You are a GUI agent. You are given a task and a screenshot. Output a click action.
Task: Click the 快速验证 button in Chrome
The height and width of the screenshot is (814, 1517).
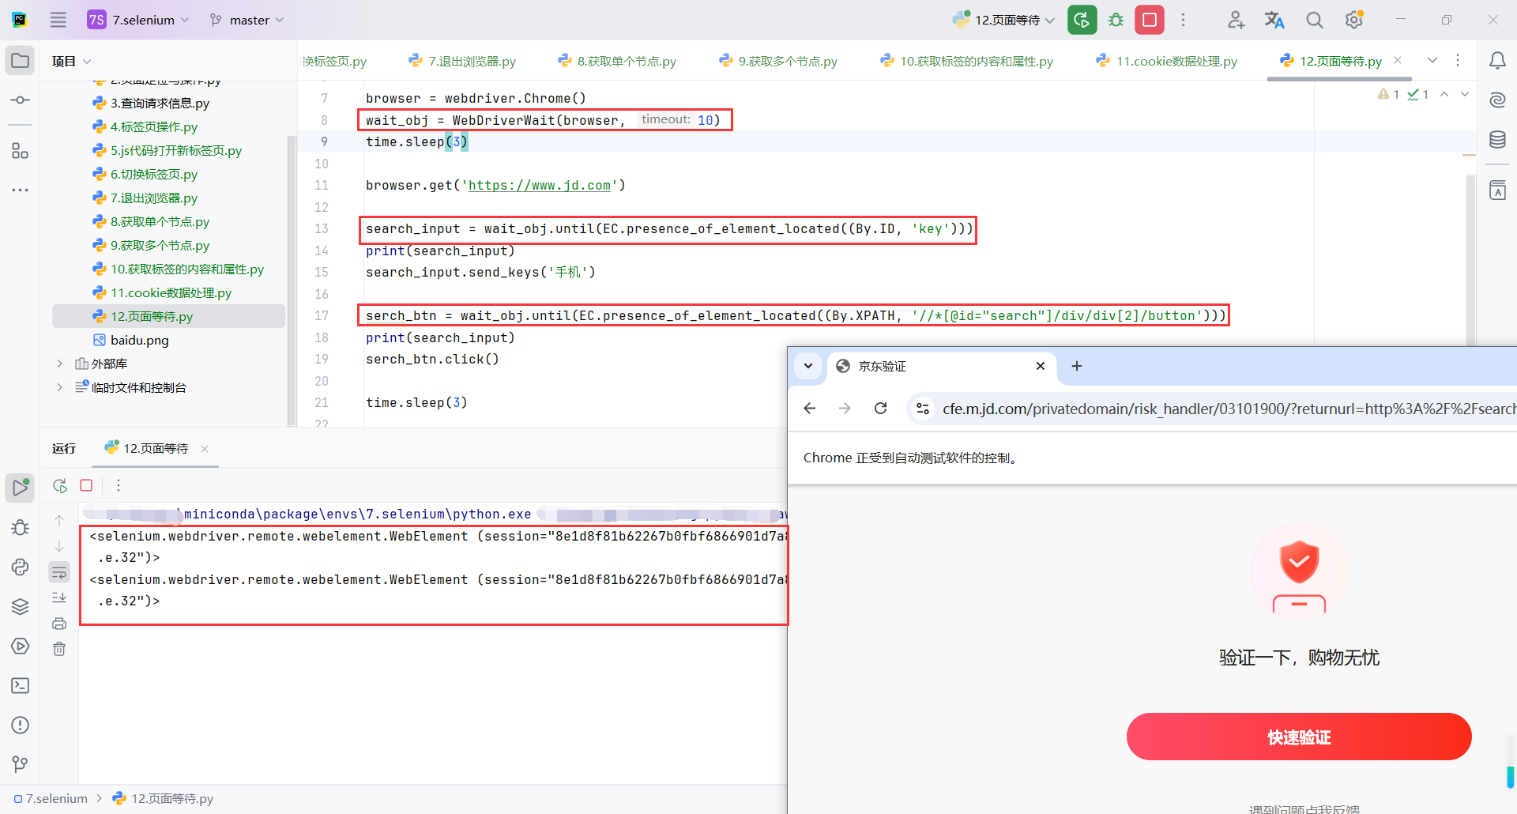[x=1299, y=737]
